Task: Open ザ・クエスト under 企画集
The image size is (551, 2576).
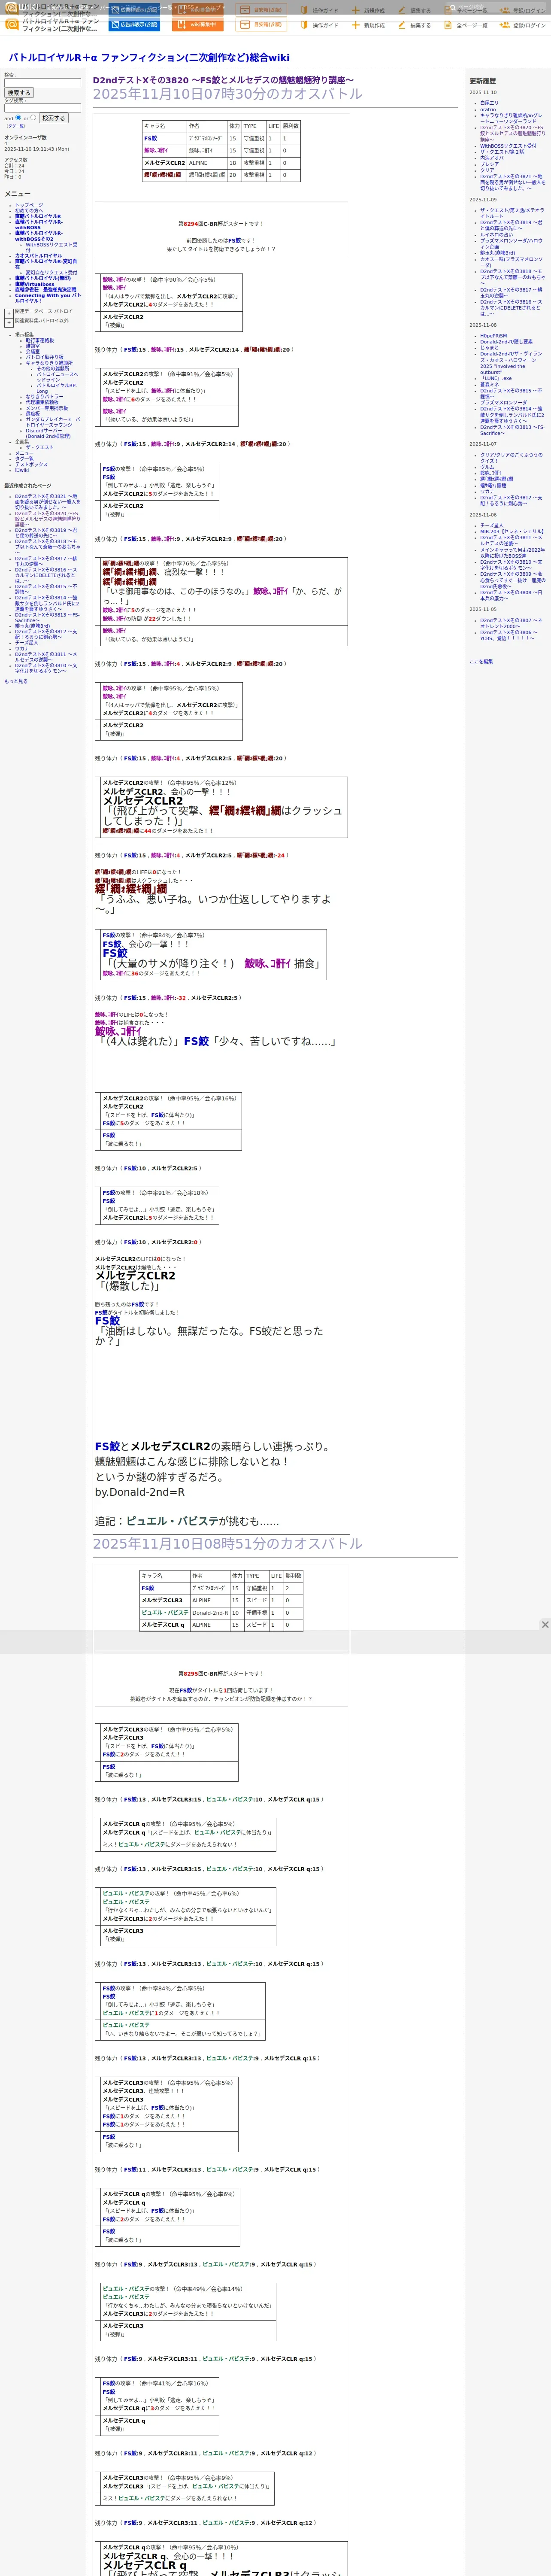Action: pyautogui.click(x=40, y=448)
